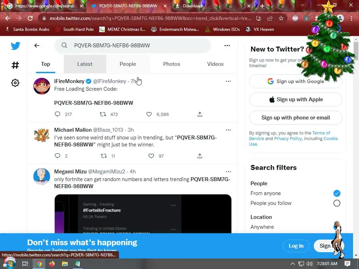This screenshot has height=269, width=359.
Task: Open the notification center icon
Action: click(x=347, y=264)
